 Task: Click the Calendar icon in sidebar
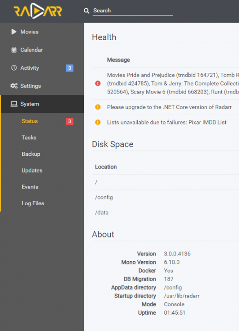pyautogui.click(x=14, y=50)
